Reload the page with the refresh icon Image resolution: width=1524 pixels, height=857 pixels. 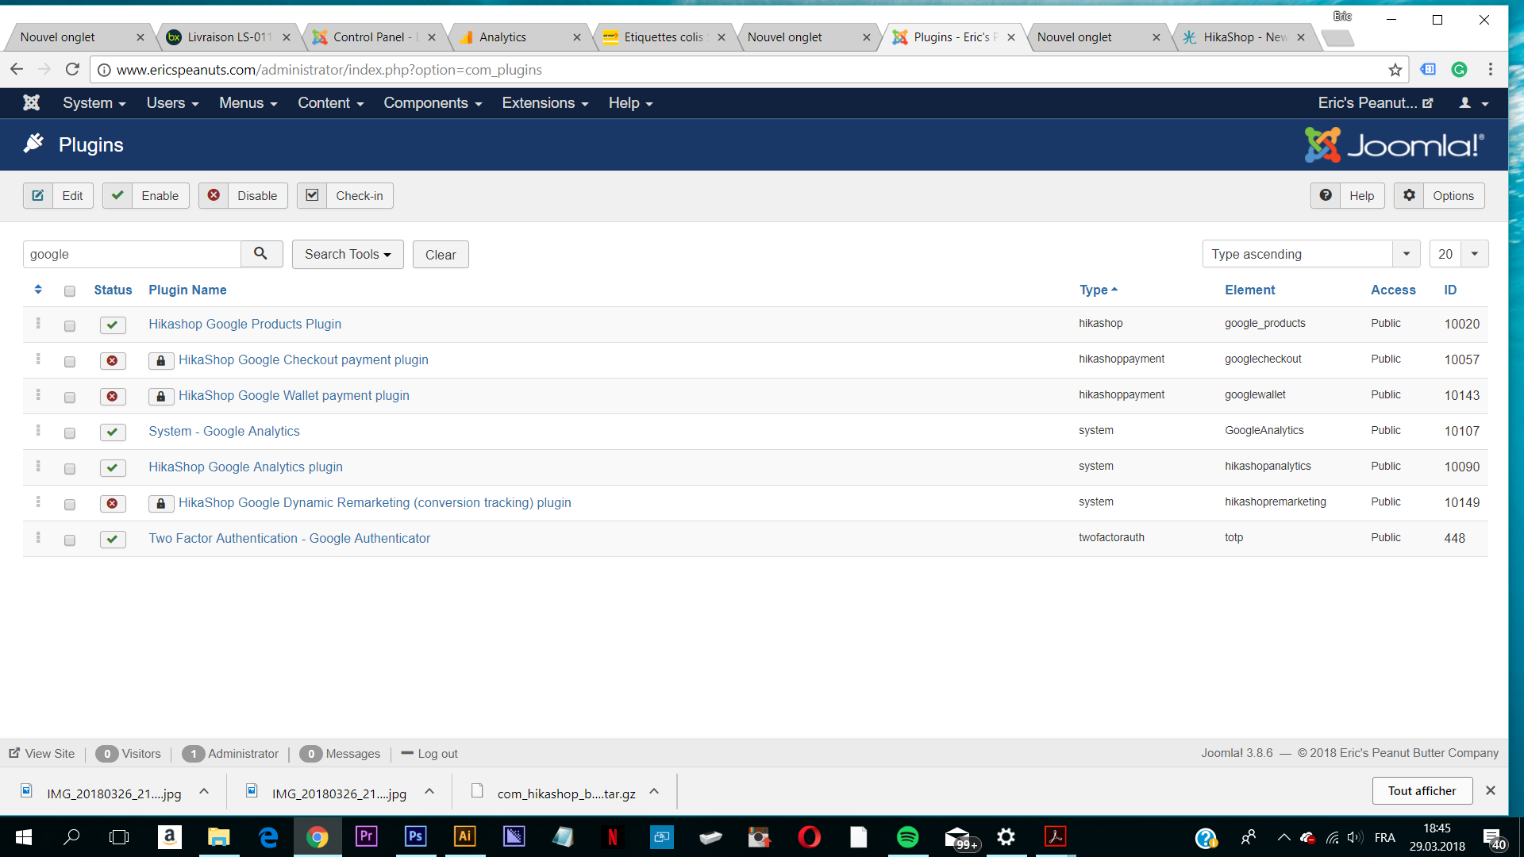pos(72,70)
